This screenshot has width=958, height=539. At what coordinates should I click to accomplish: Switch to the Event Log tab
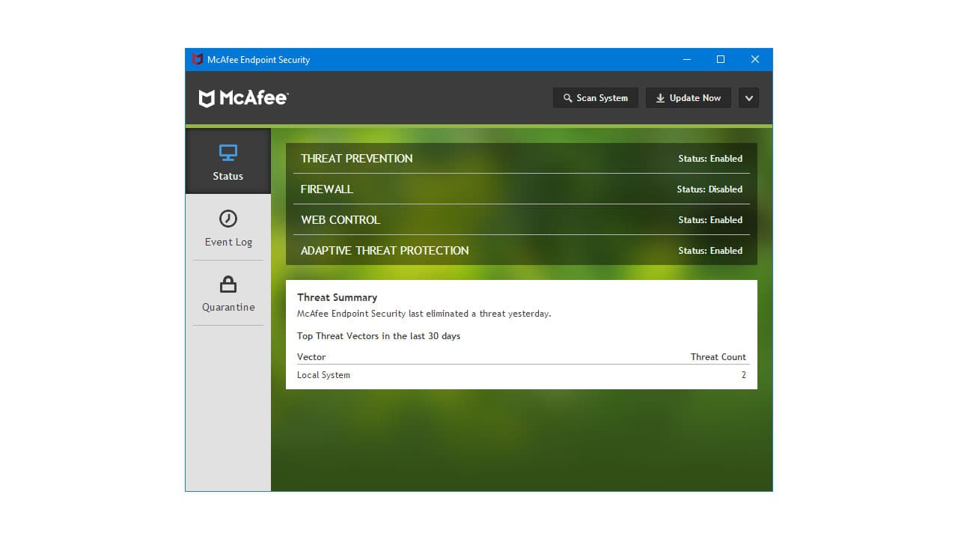click(x=228, y=228)
